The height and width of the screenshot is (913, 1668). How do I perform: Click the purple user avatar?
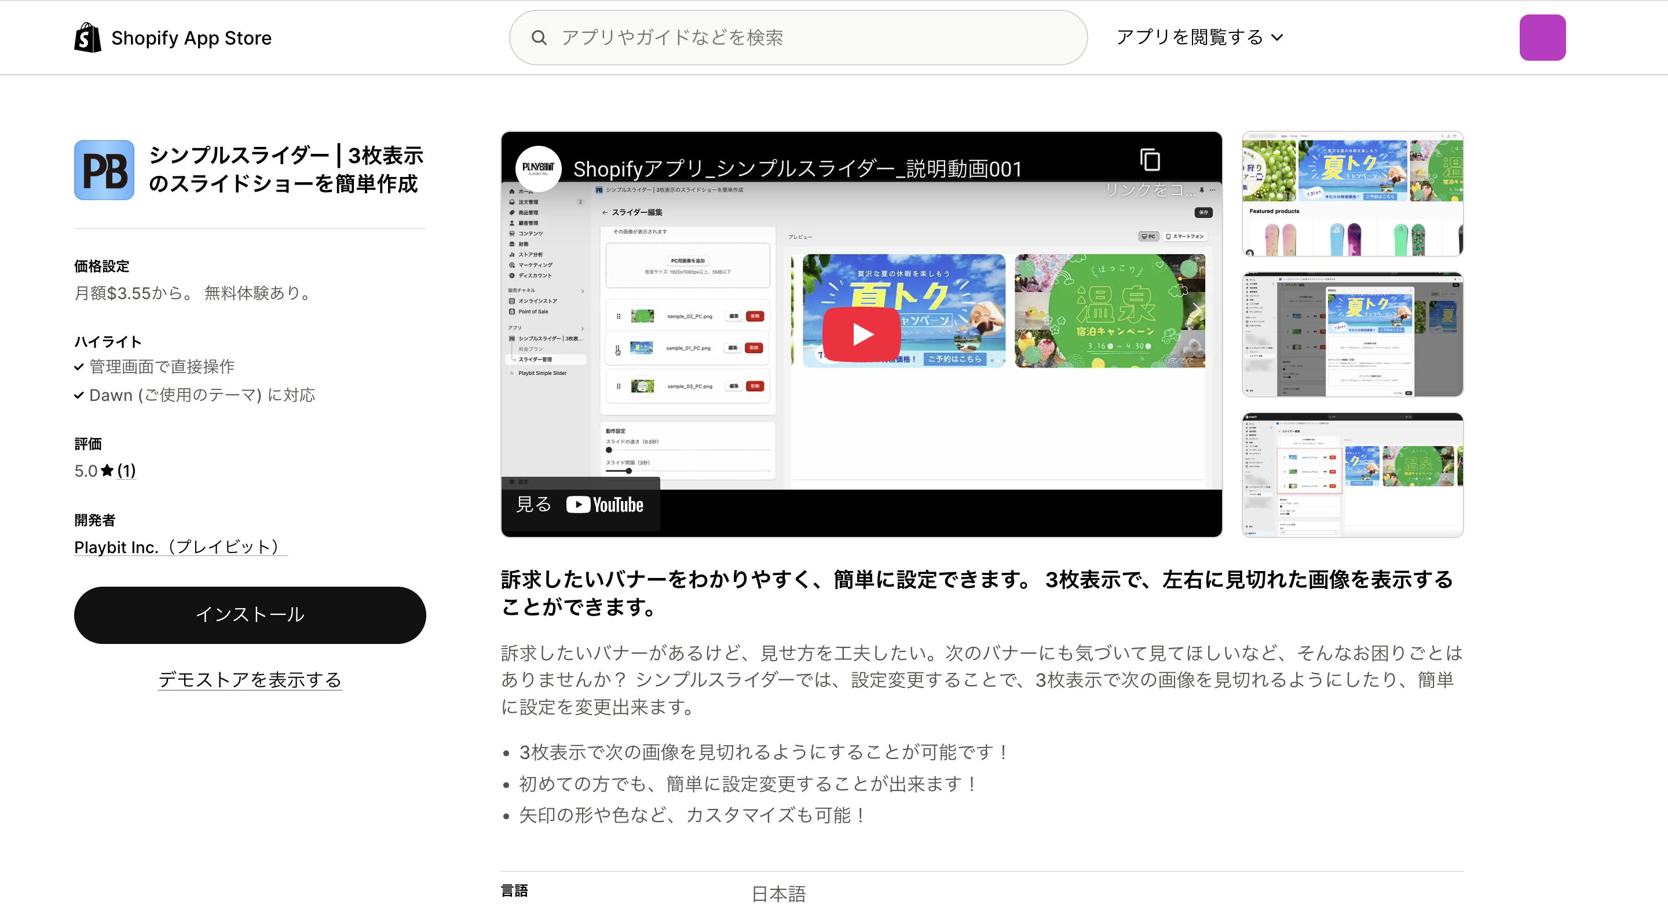(x=1542, y=38)
